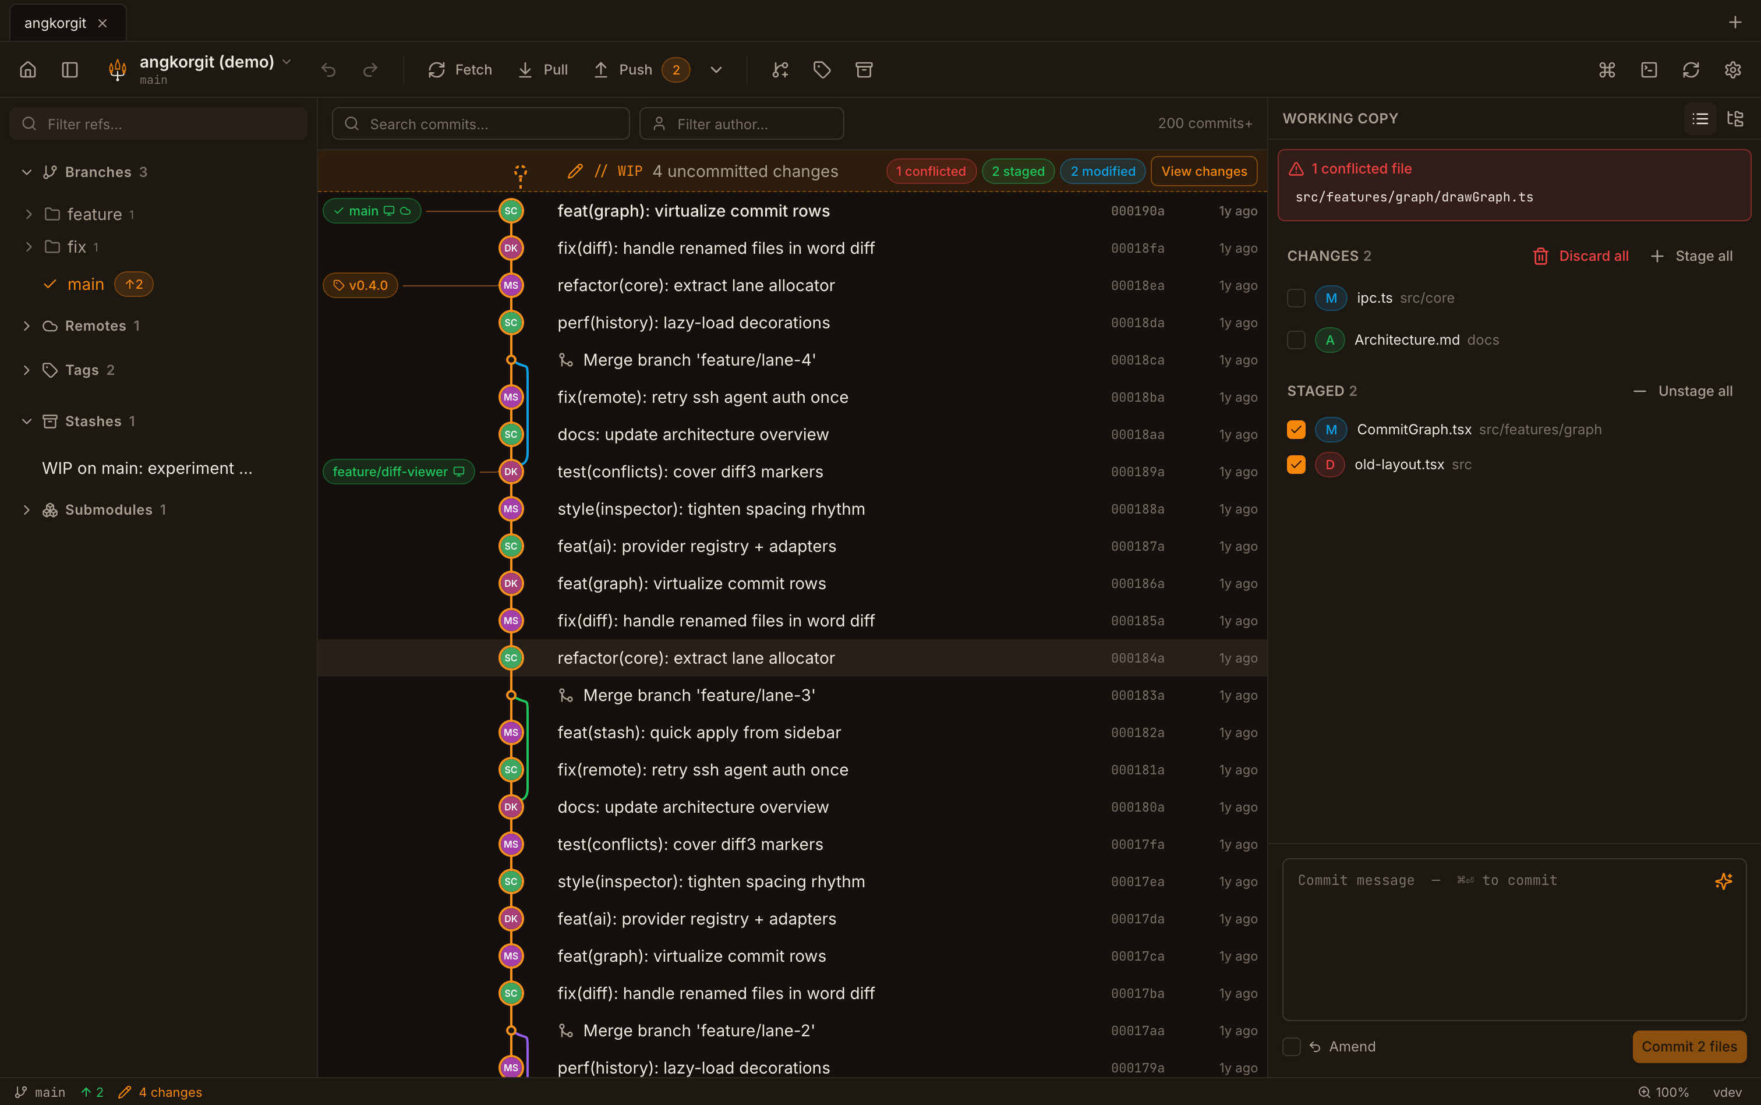Click the v0.4.0 tag label
This screenshot has width=1761, height=1105.
click(360, 285)
